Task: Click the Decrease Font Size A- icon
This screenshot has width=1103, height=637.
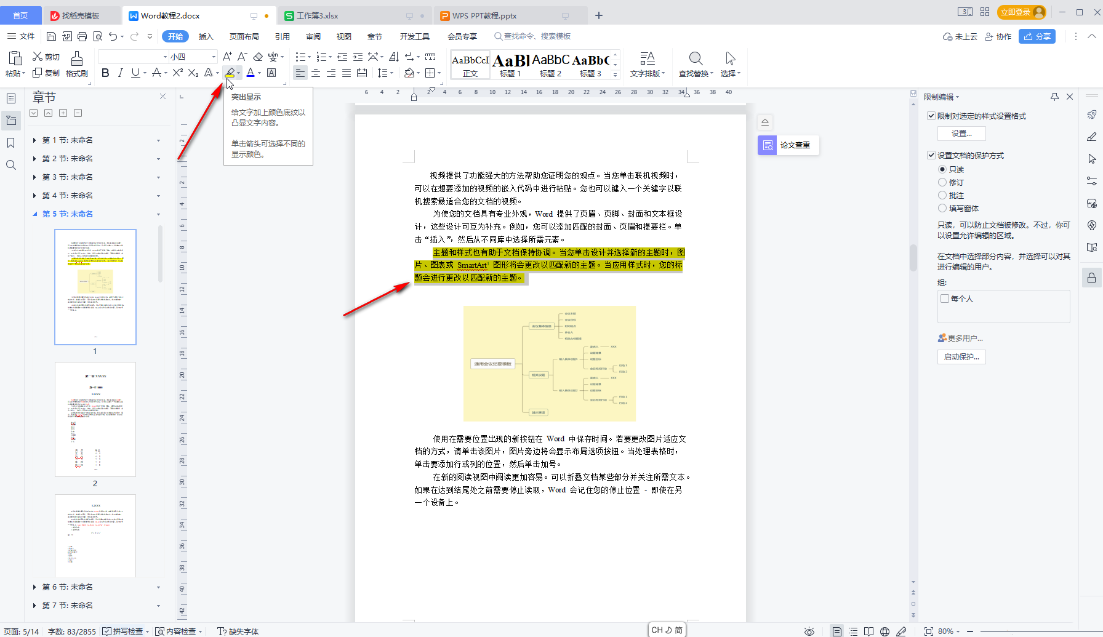Action: (x=242, y=57)
